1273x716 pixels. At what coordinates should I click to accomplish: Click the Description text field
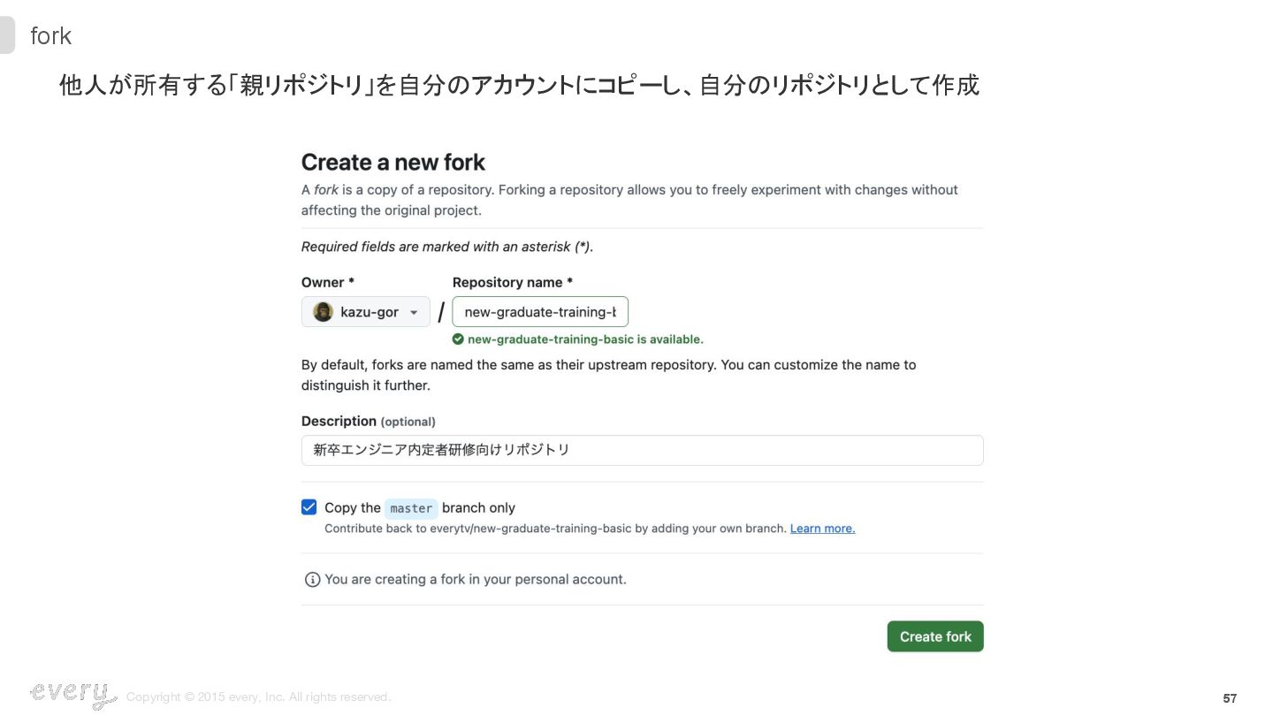[x=642, y=450]
